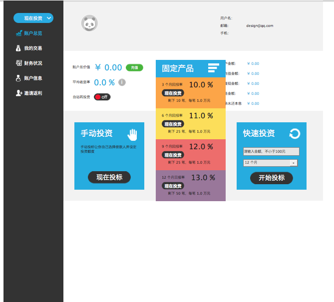The width and height of the screenshot is (334, 302).
Task: Invest now in the 3-month 10.0% product
Action: 173,93
